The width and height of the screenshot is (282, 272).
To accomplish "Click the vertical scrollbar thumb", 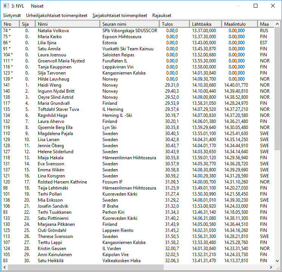I will [x=277, y=89].
